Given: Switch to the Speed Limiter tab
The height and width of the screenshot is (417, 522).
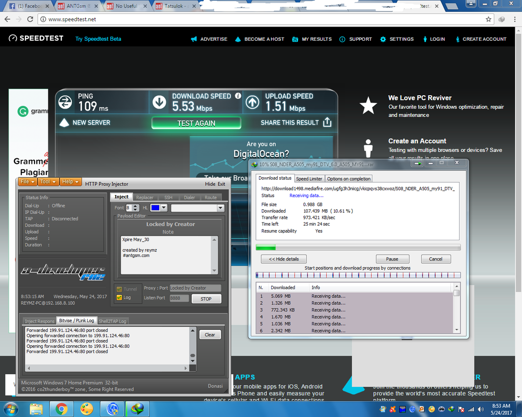Looking at the screenshot, I should [309, 179].
